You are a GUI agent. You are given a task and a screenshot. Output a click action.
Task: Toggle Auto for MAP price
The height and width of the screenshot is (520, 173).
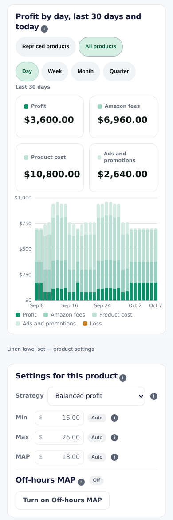coord(97,457)
